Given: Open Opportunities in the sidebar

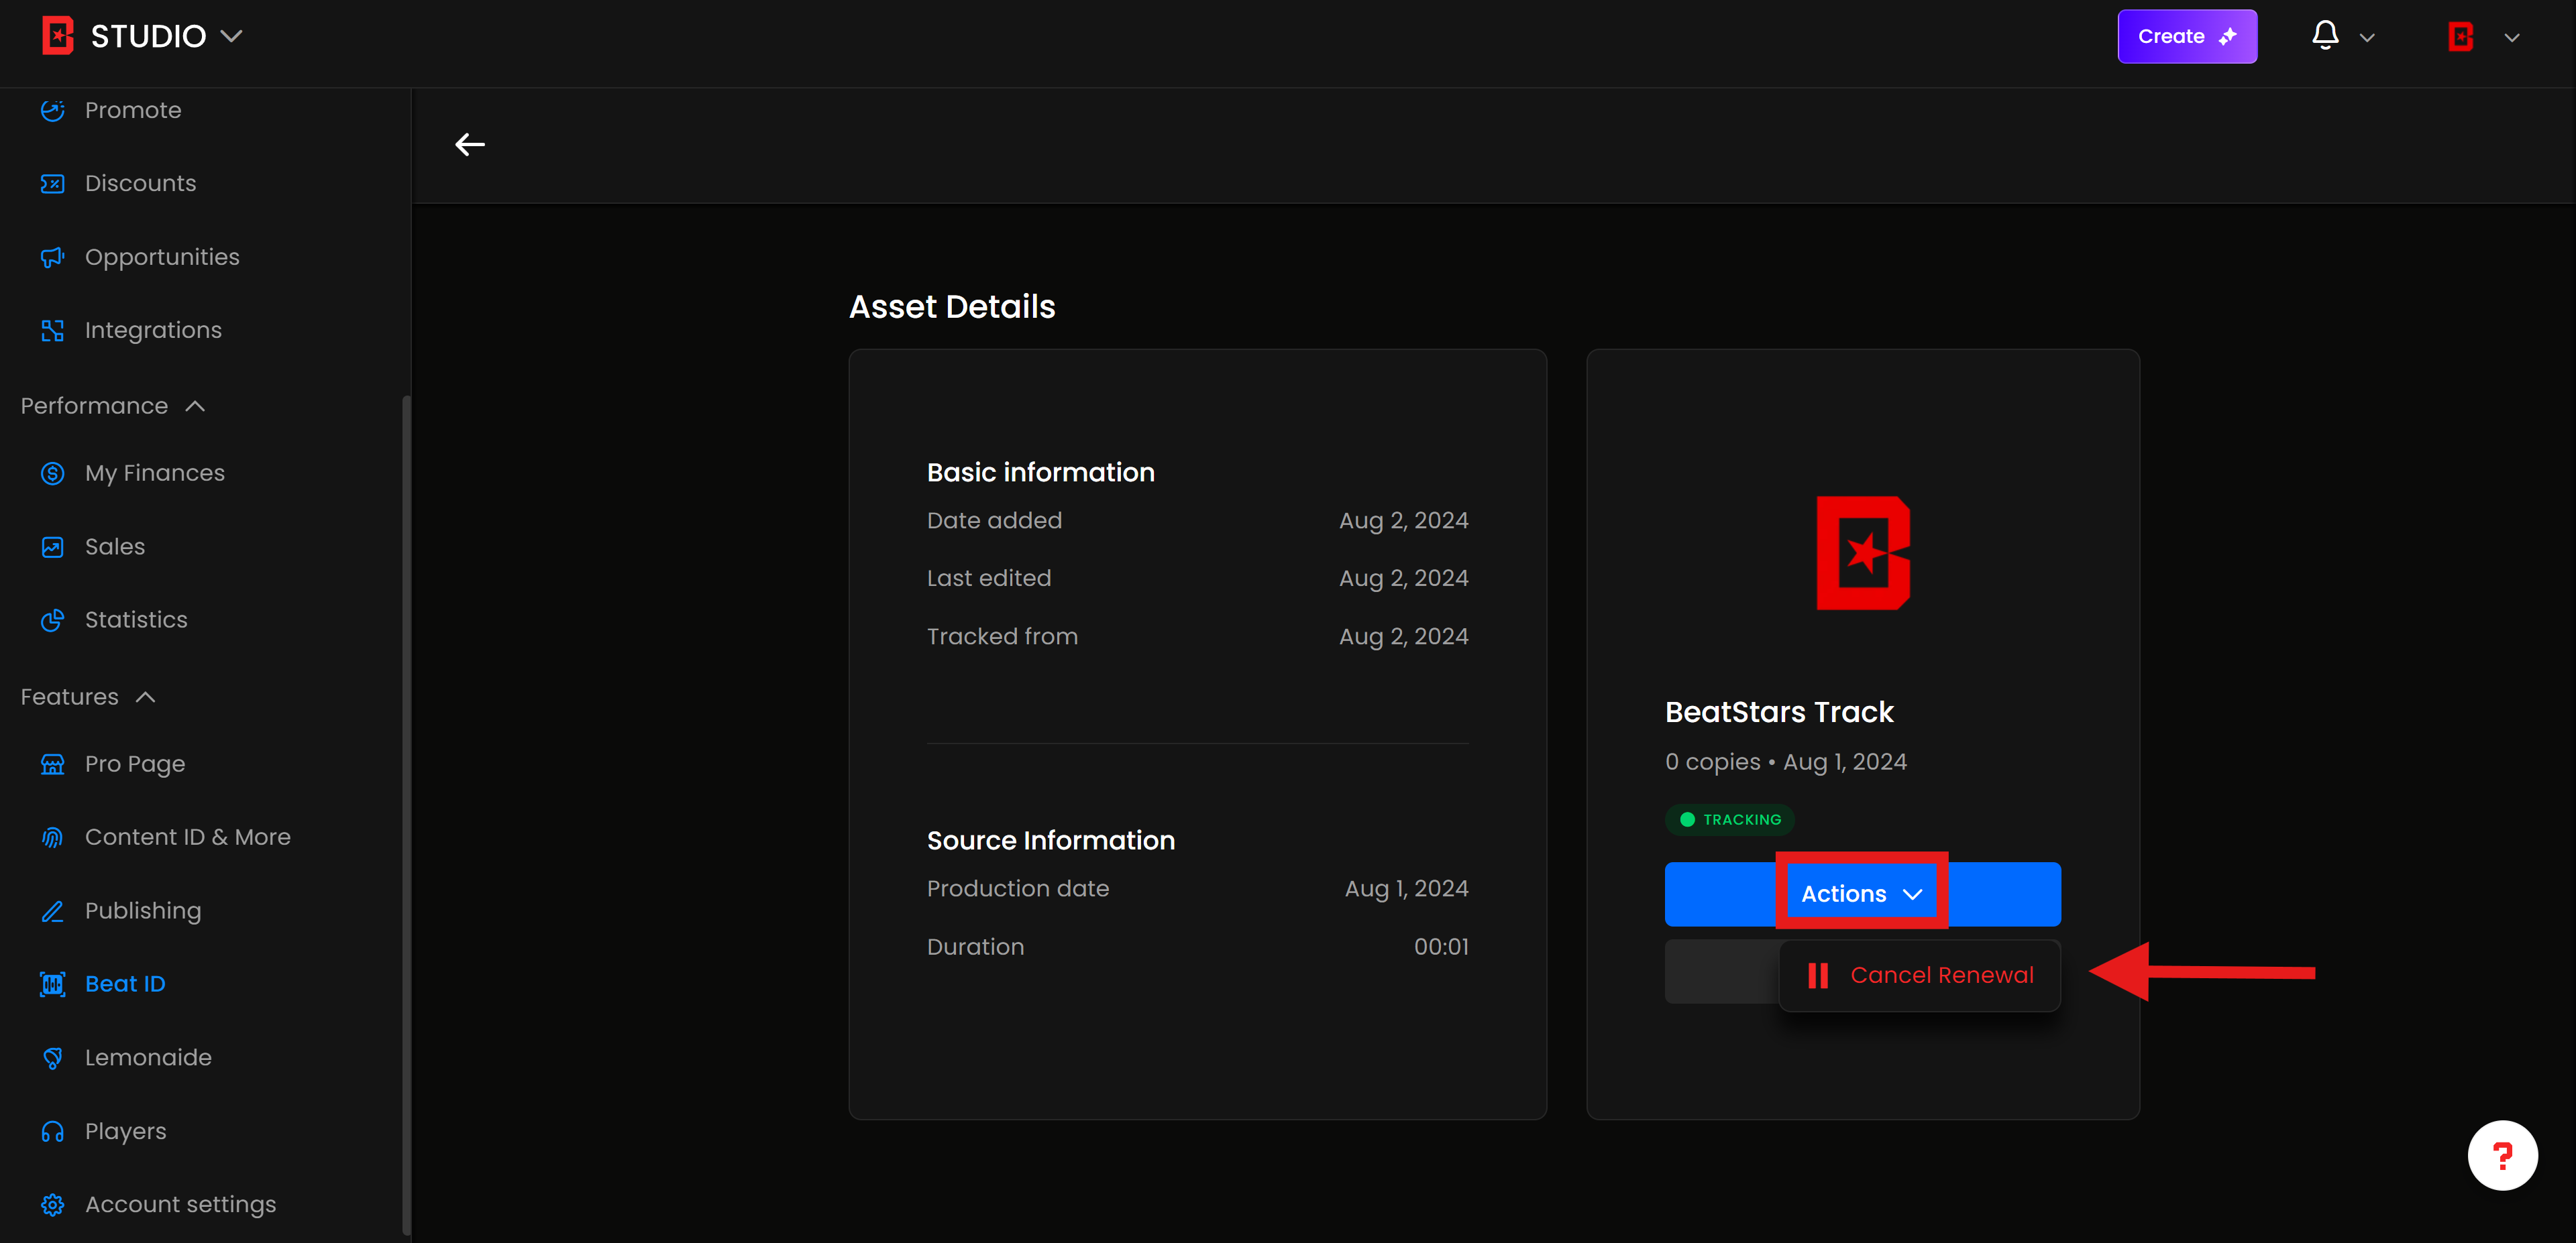Looking at the screenshot, I should (x=162, y=257).
